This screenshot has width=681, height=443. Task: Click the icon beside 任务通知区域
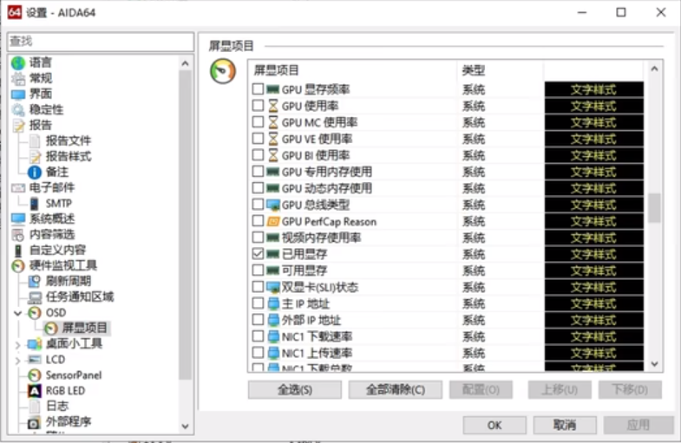click(x=35, y=297)
